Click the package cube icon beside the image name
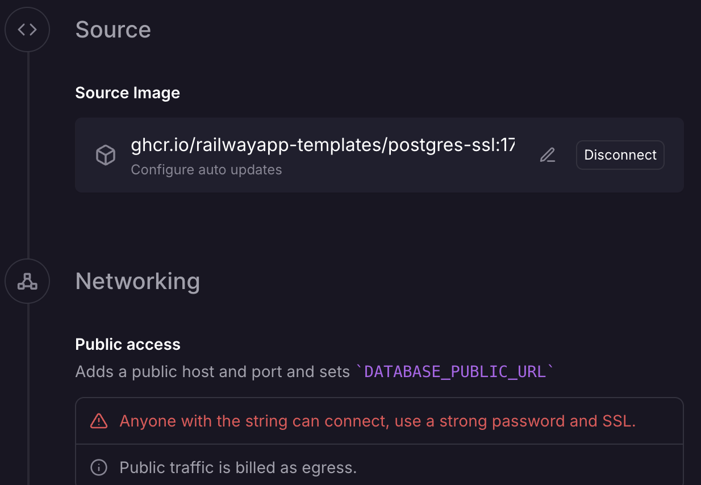The image size is (701, 485). coord(106,155)
